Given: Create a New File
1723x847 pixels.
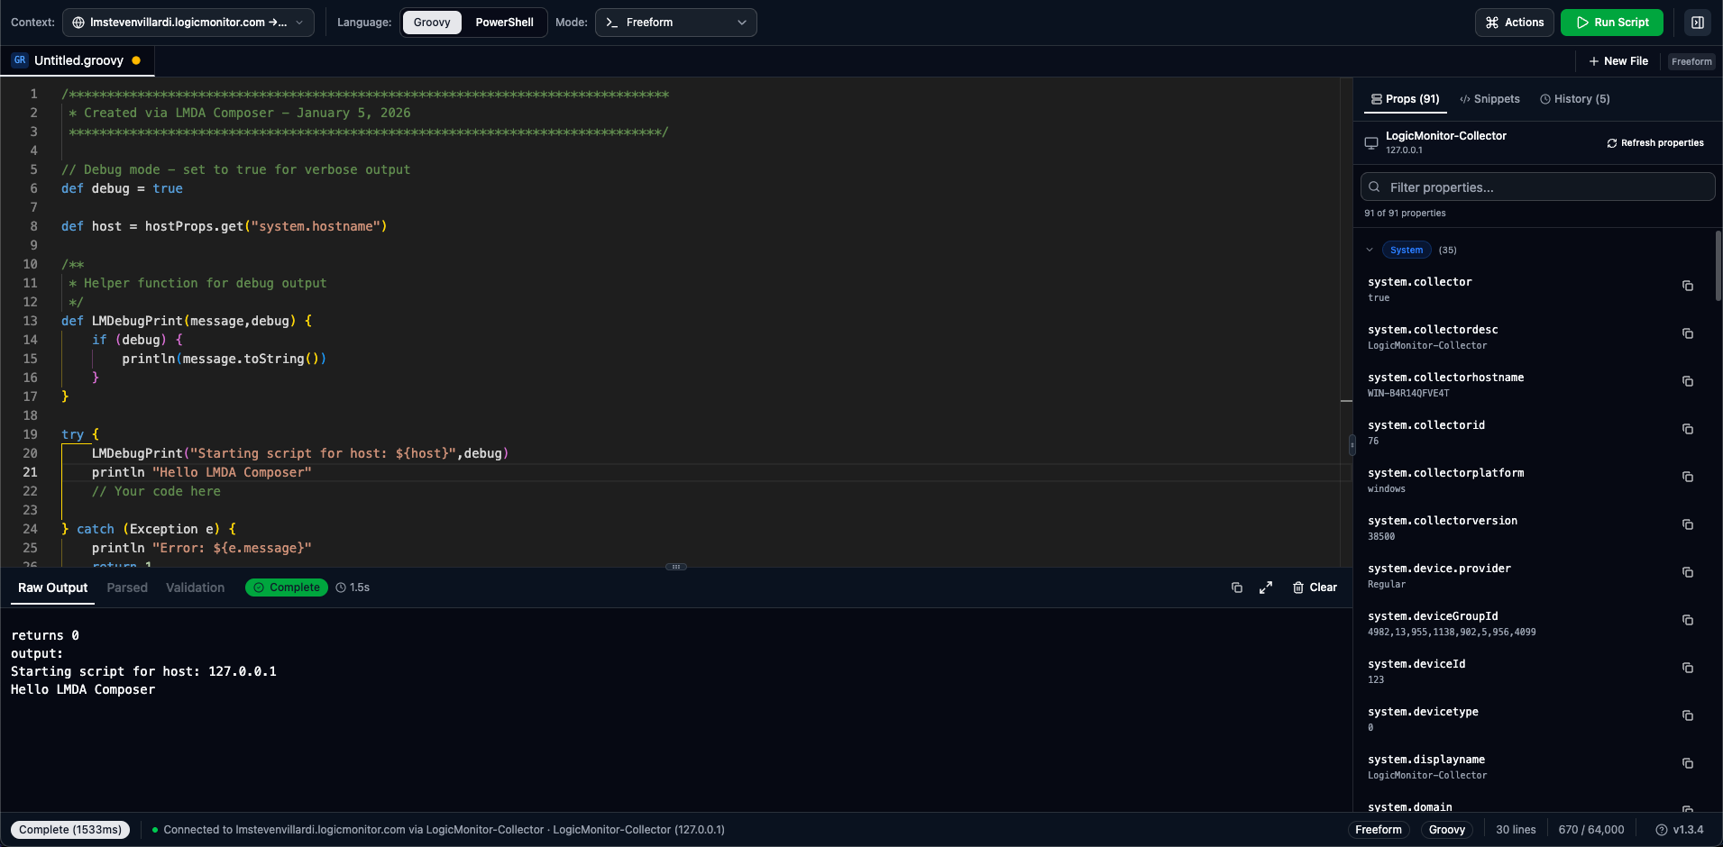Looking at the screenshot, I should [1618, 61].
